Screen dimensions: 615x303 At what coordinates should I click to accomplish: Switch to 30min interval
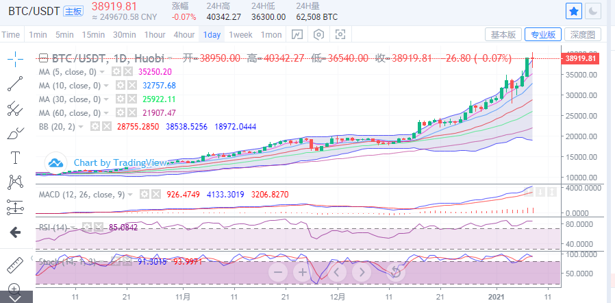click(x=124, y=34)
